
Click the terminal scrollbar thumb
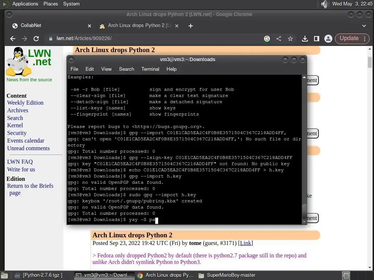(x=304, y=211)
